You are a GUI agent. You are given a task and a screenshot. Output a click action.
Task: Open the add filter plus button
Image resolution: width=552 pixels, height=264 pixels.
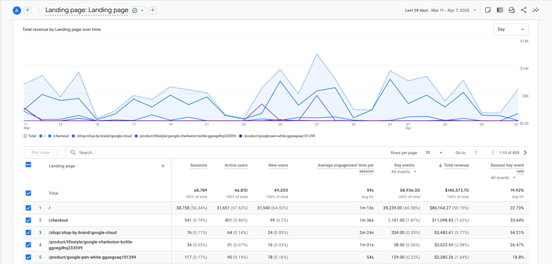(153, 10)
